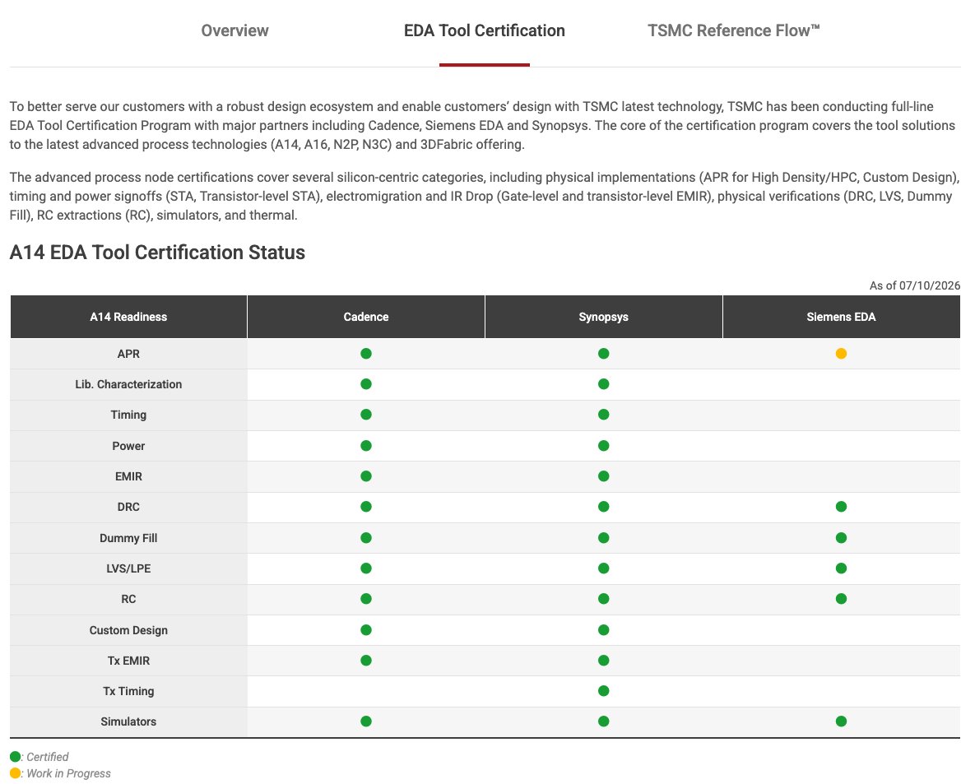Viewport: 975px width, 784px height.
Task: Click Synopsys Tx Timing certified dot
Action: 604,691
